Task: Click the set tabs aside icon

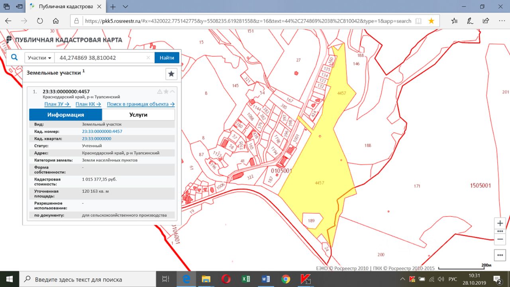Action: tap(20, 7)
